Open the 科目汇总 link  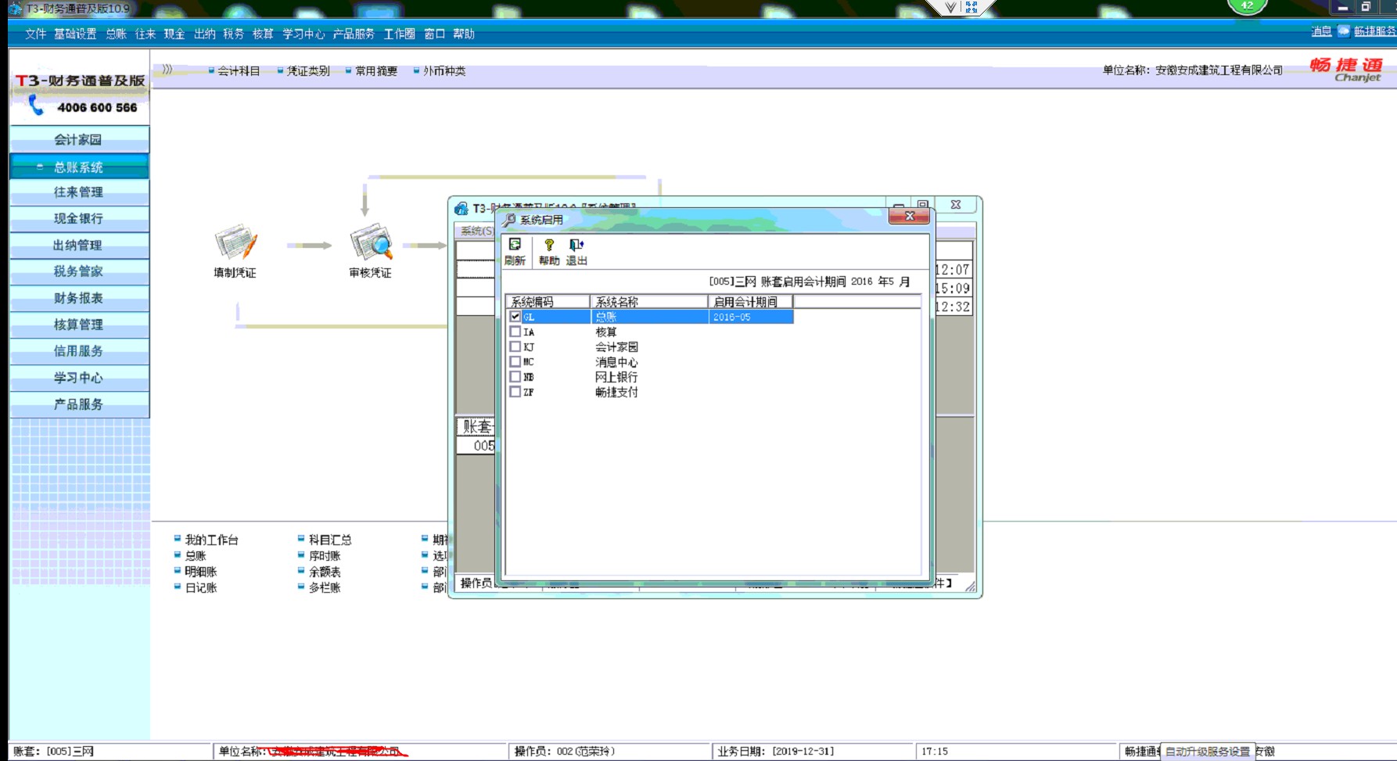point(330,540)
